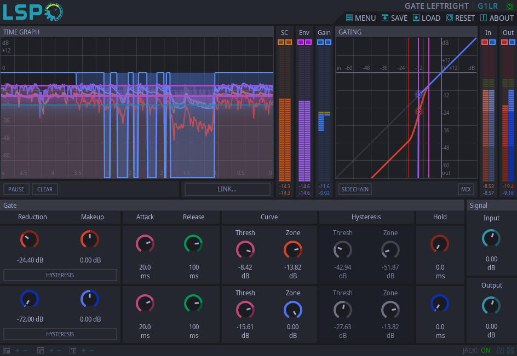Open ABOUT in the top bar
This screenshot has height=356, width=517.
[x=497, y=18]
